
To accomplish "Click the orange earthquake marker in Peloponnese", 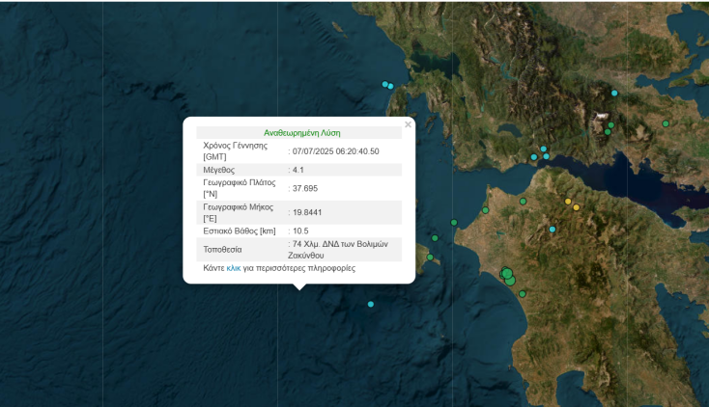I will click(x=577, y=207).
